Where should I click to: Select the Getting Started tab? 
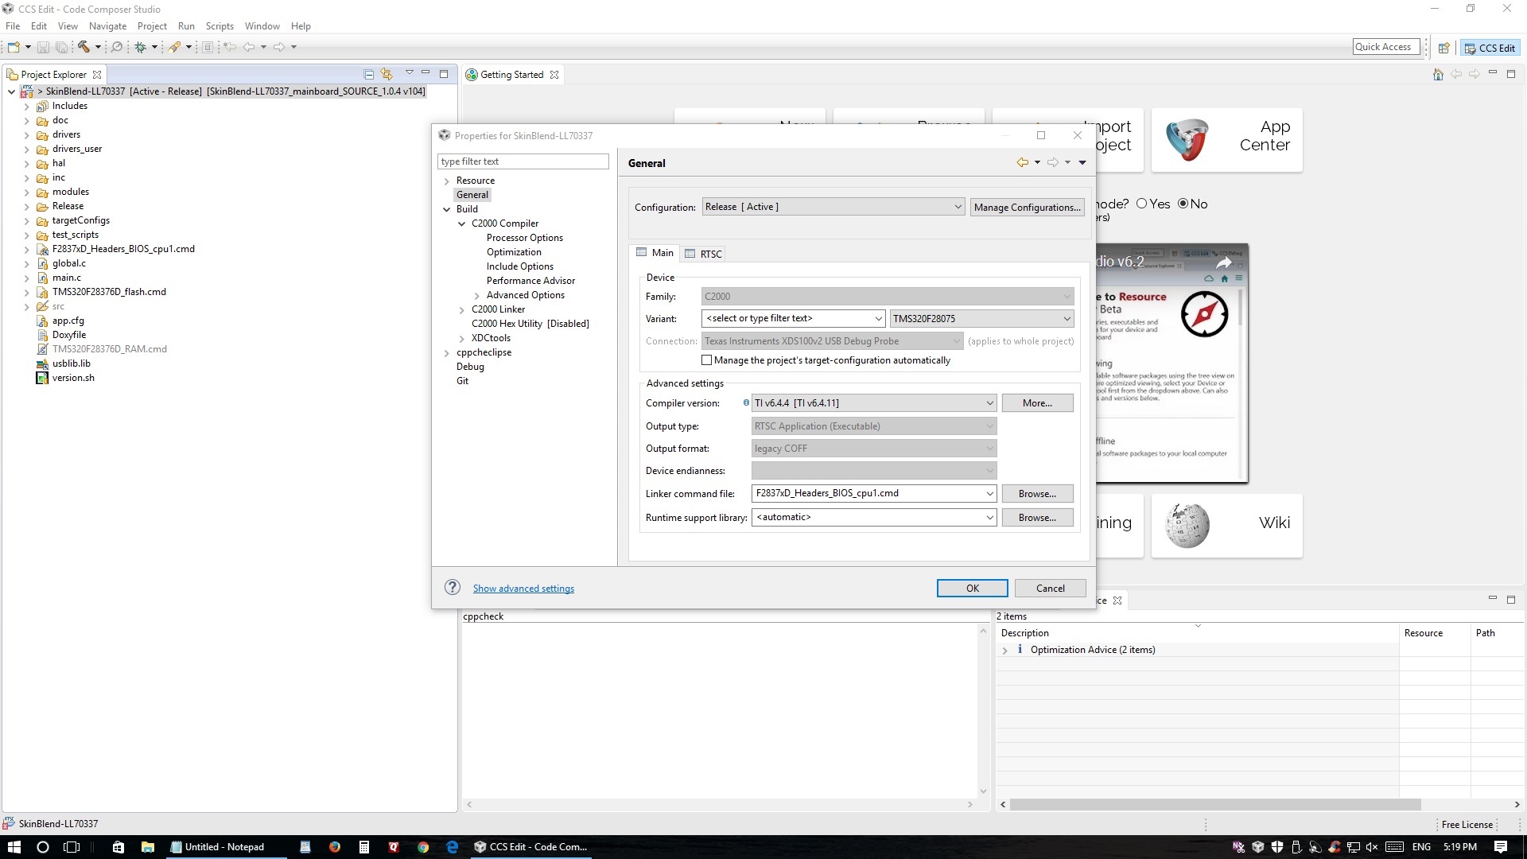[511, 74]
